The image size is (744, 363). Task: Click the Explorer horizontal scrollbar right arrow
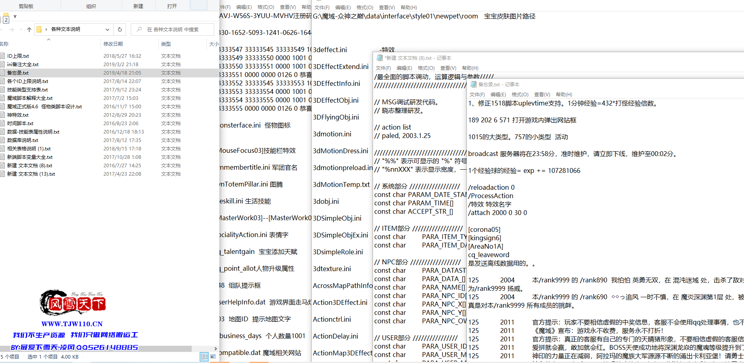216,349
